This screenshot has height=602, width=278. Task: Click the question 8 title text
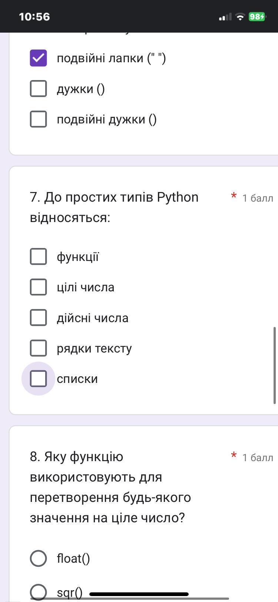[110, 487]
